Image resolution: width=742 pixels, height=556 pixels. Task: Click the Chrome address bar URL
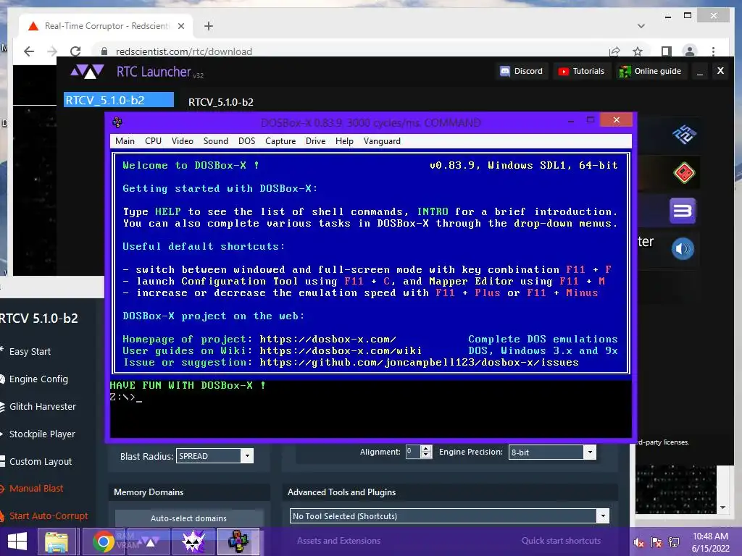point(183,51)
